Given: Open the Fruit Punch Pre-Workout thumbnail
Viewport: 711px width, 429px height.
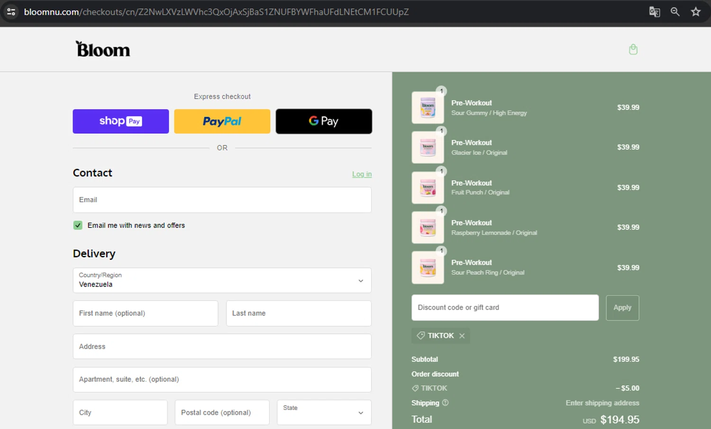Looking at the screenshot, I should pos(428,188).
